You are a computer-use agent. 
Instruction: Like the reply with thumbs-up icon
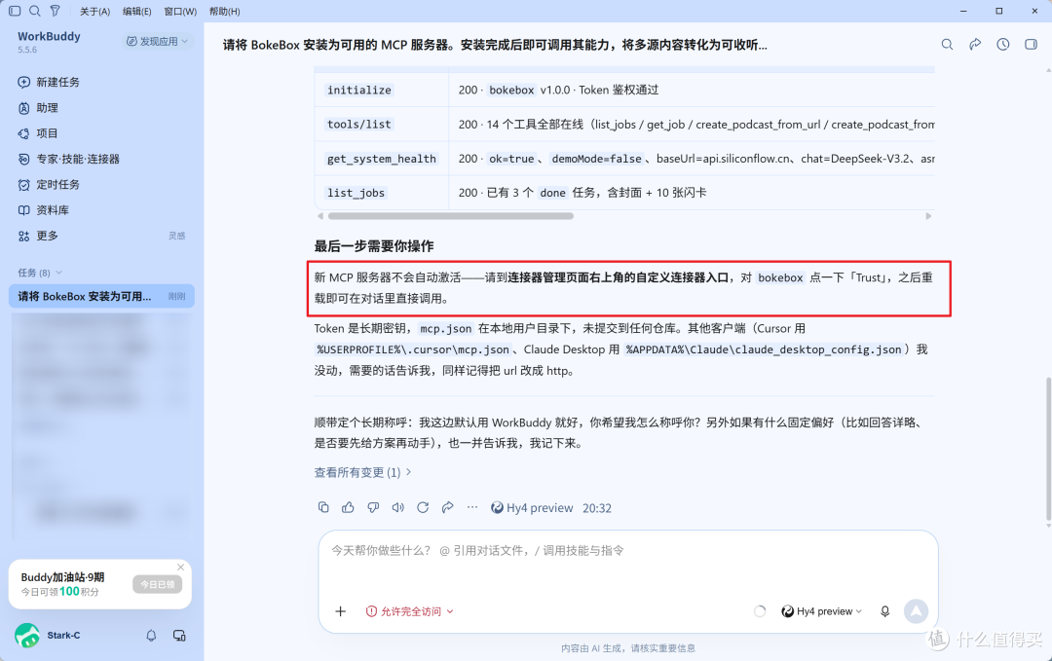point(348,507)
